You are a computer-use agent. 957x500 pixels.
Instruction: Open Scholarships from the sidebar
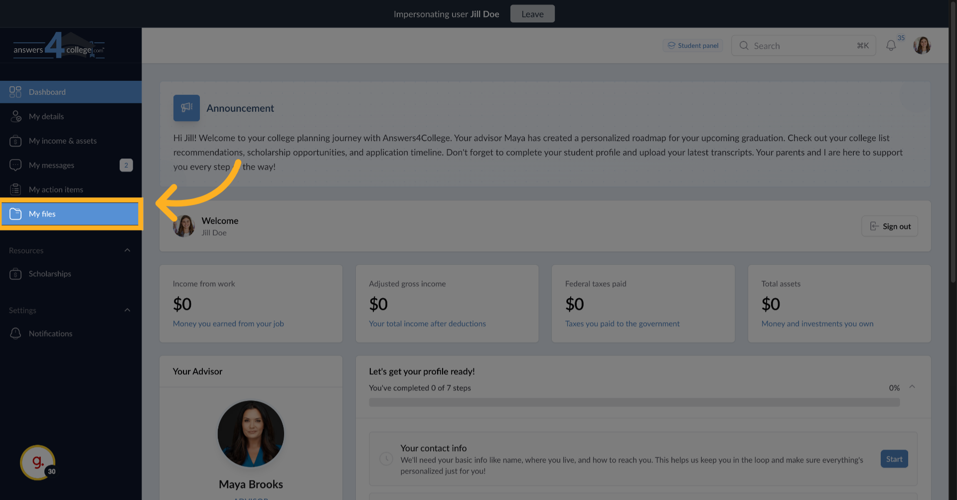50,274
